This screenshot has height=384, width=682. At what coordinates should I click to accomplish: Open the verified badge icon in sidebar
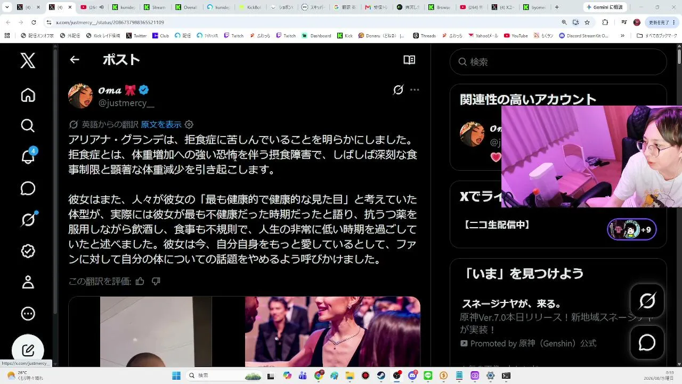click(28, 251)
